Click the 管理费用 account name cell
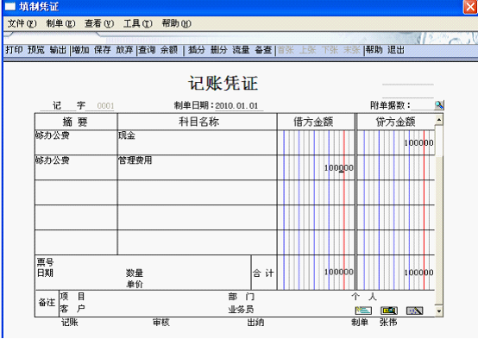Viewport: 478px width, 339px height. (197, 167)
